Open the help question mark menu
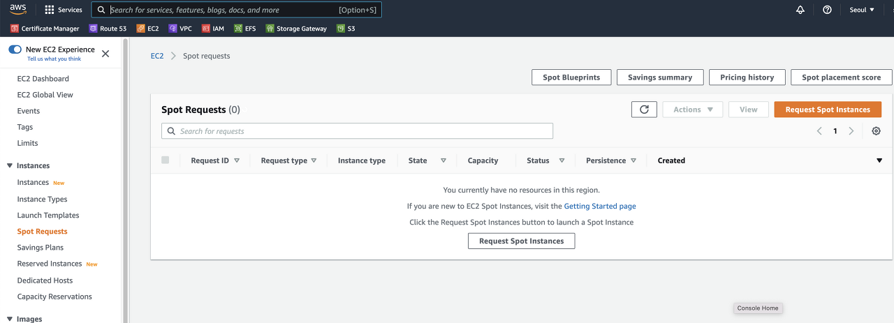The width and height of the screenshot is (894, 323). click(x=827, y=10)
